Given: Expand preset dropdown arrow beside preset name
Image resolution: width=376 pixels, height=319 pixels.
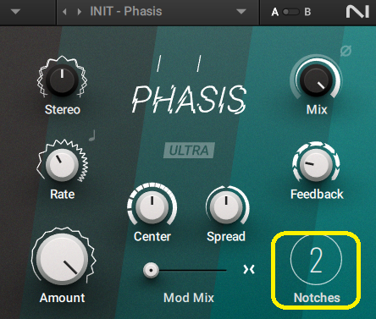Looking at the screenshot, I should [241, 12].
